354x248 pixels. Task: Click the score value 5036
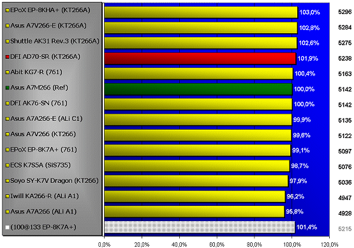(345, 182)
